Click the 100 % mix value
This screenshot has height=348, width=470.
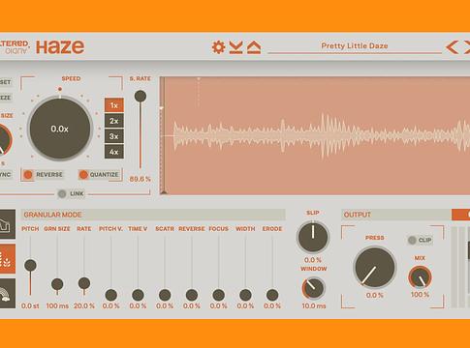[x=420, y=295]
